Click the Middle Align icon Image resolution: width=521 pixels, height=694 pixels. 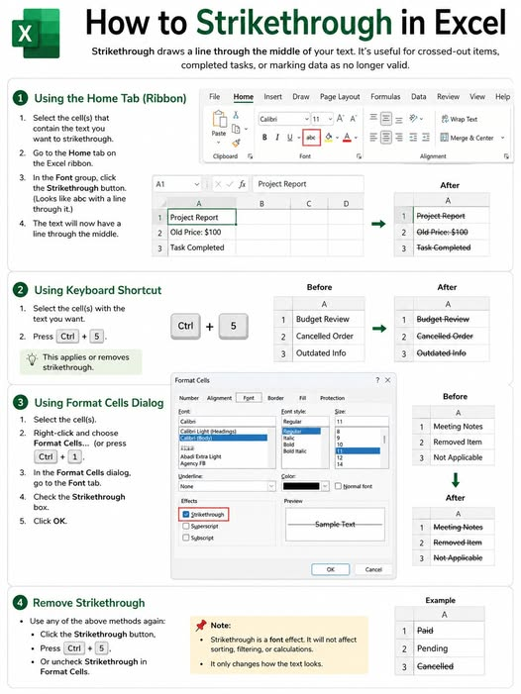click(386, 119)
